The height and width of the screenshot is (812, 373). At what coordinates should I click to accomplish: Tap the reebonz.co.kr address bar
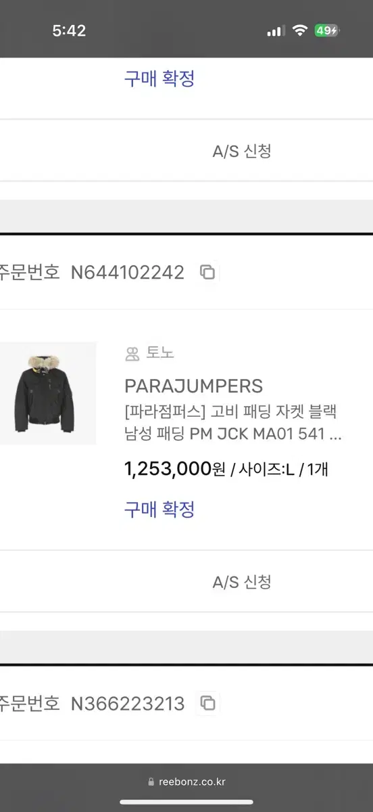(x=186, y=782)
